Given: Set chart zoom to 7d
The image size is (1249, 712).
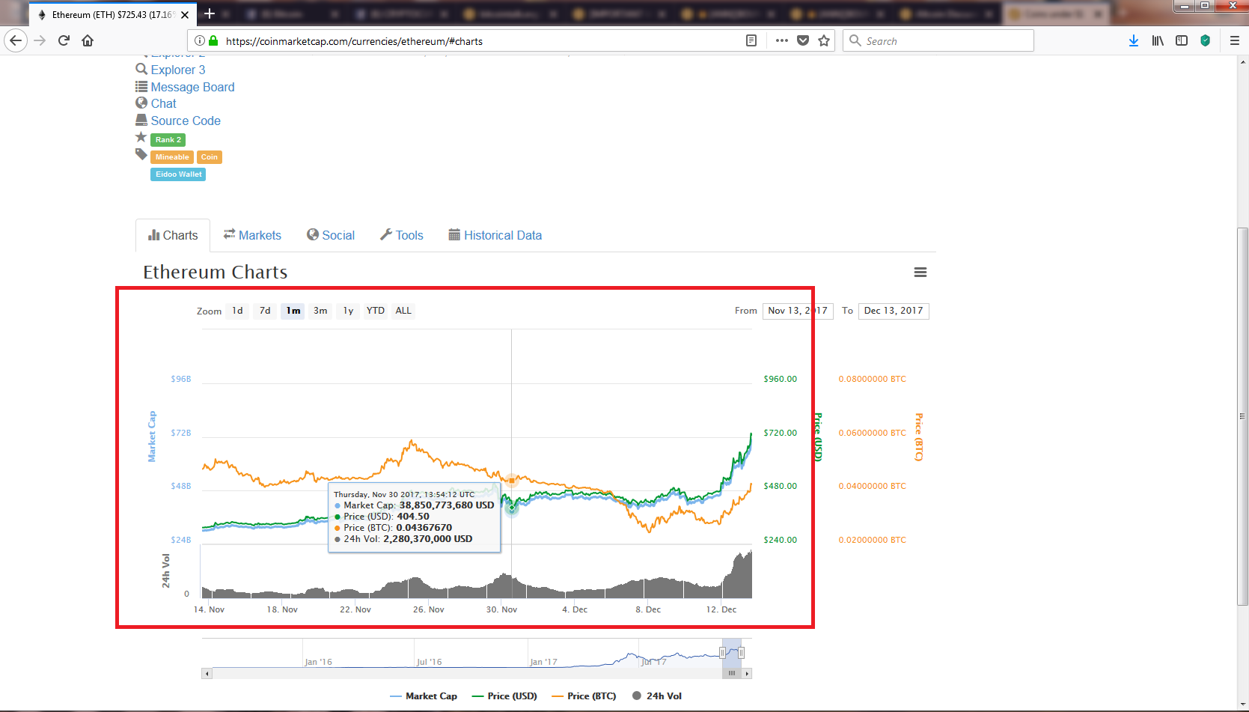Looking at the screenshot, I should point(265,311).
